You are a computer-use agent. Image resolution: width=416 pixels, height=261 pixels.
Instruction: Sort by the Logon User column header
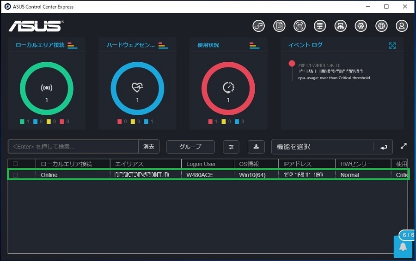(201, 164)
